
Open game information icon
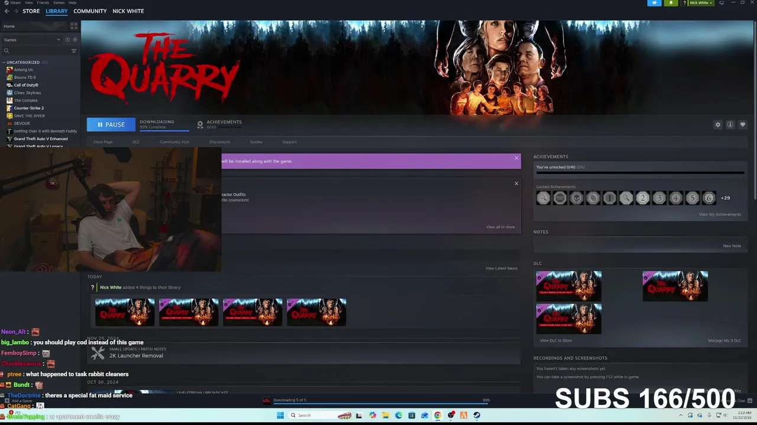[730, 125]
